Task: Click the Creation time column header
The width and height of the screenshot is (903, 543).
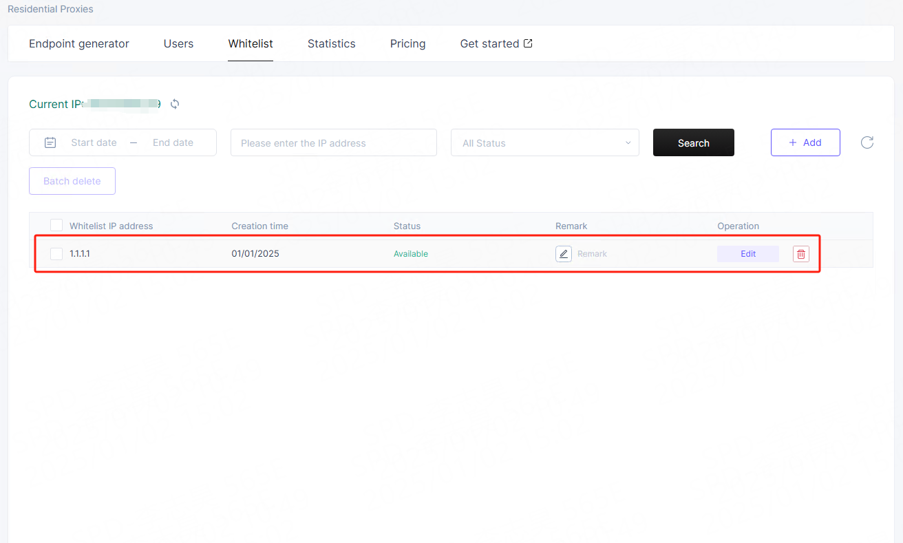Action: pyautogui.click(x=260, y=226)
